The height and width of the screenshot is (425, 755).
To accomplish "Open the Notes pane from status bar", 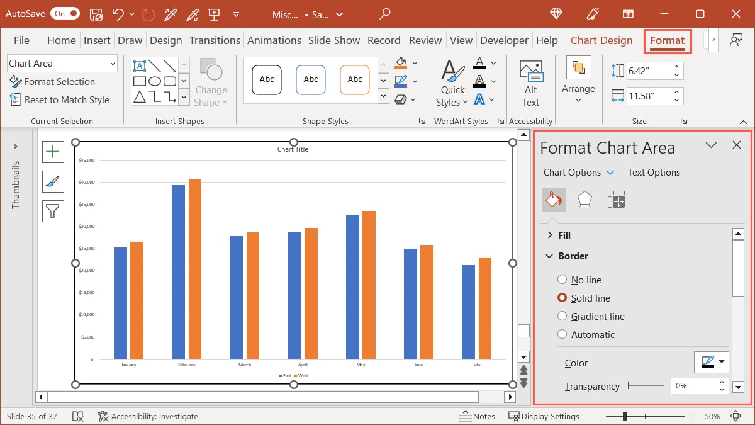I will point(478,416).
